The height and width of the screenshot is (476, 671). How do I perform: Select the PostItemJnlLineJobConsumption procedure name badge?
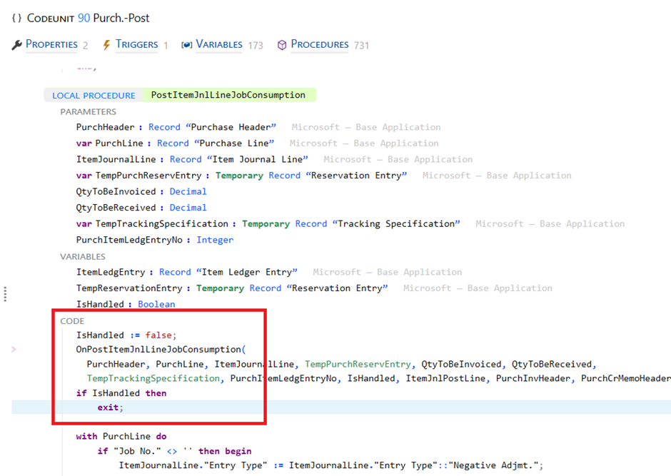pos(228,95)
